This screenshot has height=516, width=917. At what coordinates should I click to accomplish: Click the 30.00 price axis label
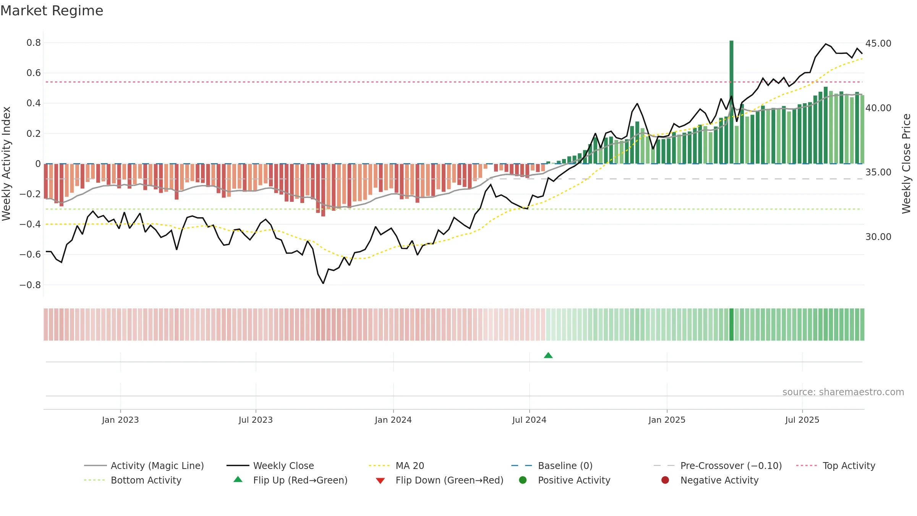pos(878,237)
